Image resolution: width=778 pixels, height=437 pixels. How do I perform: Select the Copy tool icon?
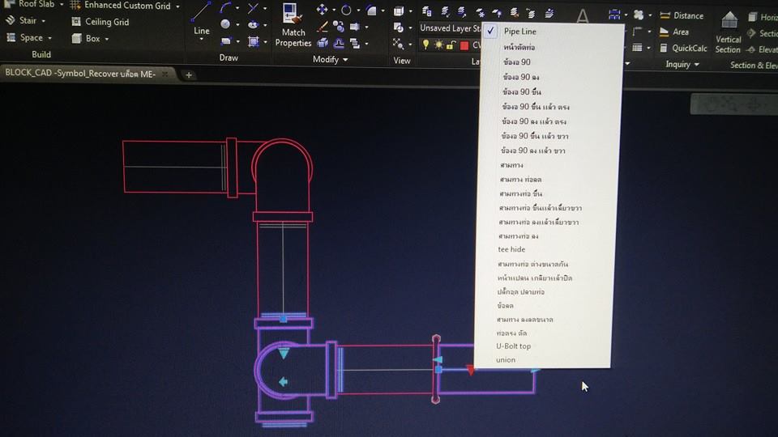pyautogui.click(x=339, y=26)
